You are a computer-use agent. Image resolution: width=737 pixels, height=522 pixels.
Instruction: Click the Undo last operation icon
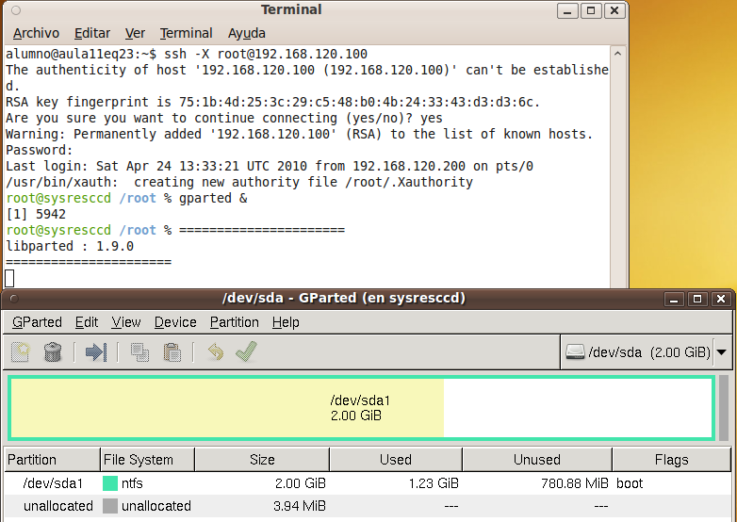coord(215,351)
